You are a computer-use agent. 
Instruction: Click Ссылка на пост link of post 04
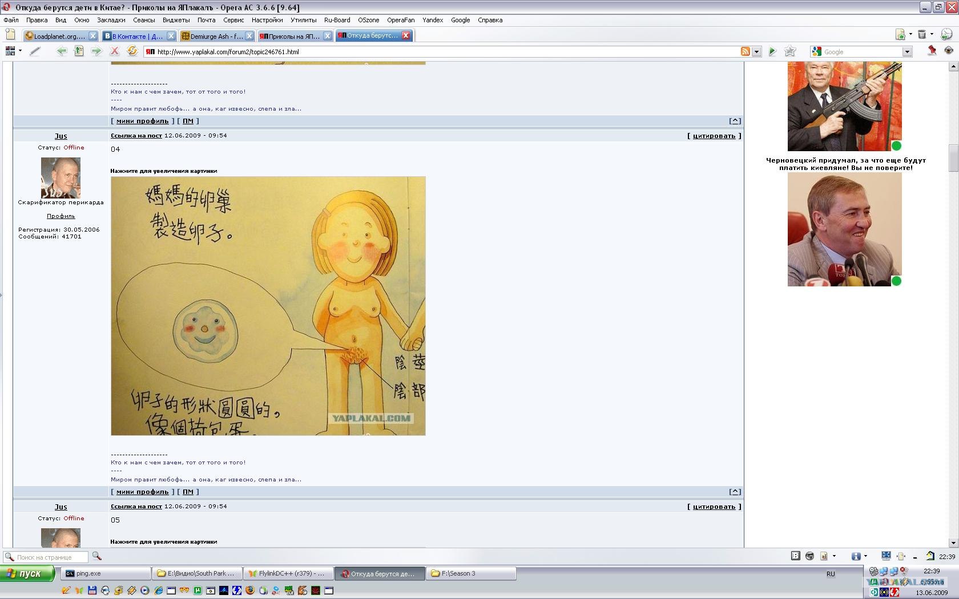coord(136,136)
